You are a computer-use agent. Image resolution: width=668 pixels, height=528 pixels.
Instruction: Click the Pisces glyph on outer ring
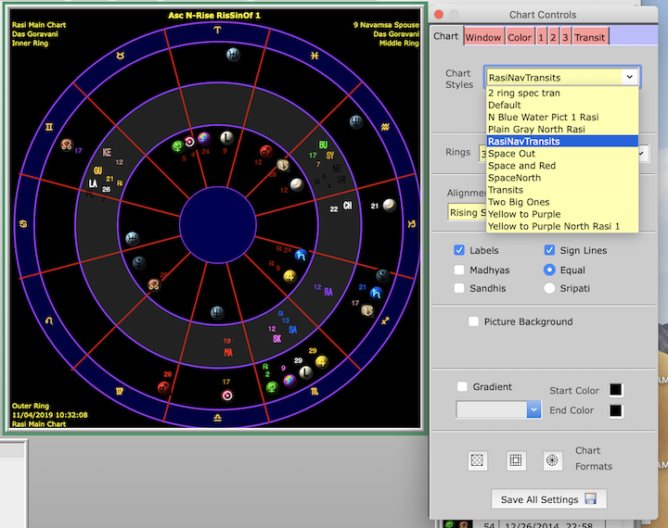point(315,57)
